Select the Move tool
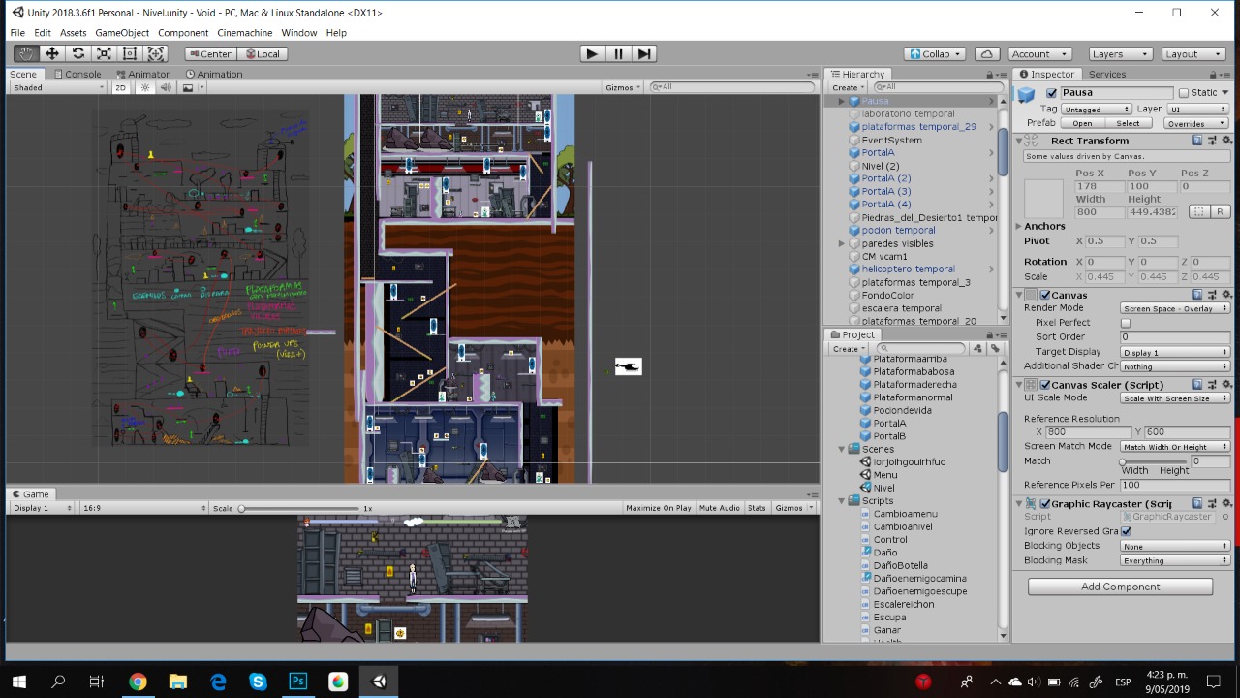 [x=52, y=54]
